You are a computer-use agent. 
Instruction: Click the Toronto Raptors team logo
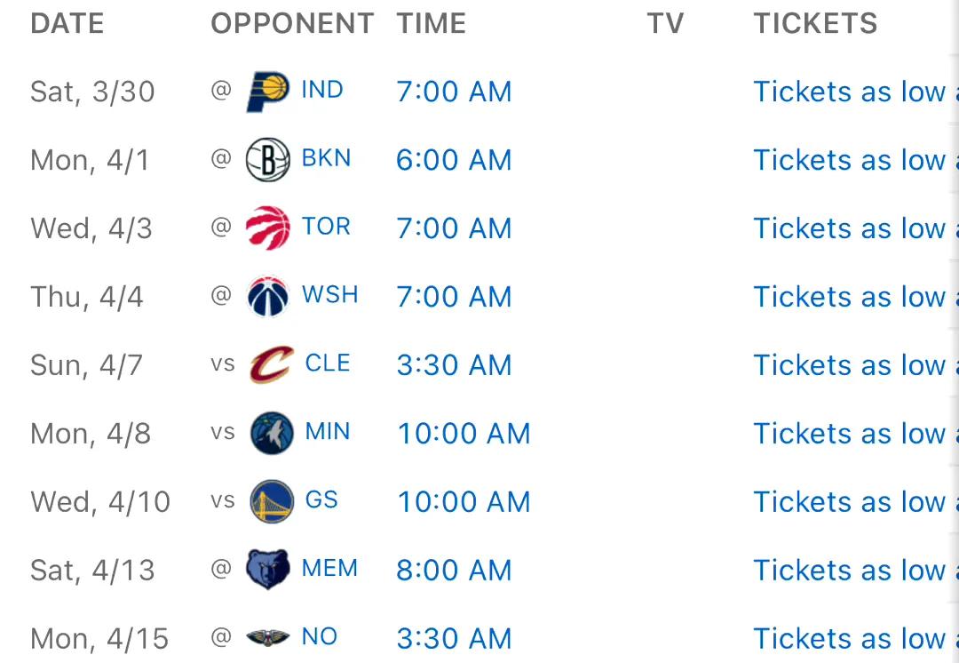click(268, 228)
